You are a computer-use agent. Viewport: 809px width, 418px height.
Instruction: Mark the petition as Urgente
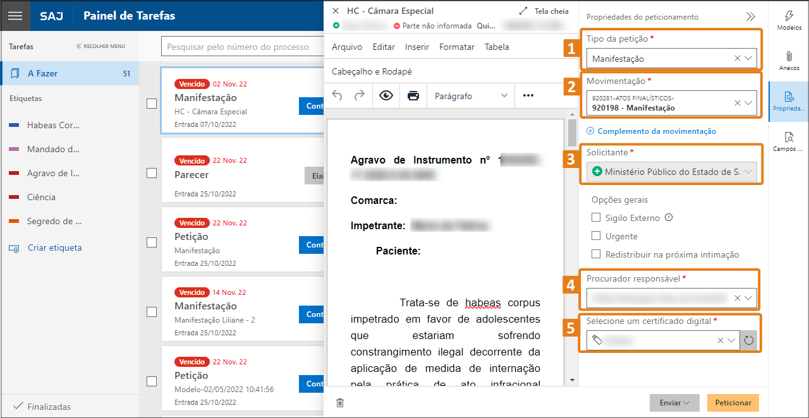pyautogui.click(x=595, y=236)
